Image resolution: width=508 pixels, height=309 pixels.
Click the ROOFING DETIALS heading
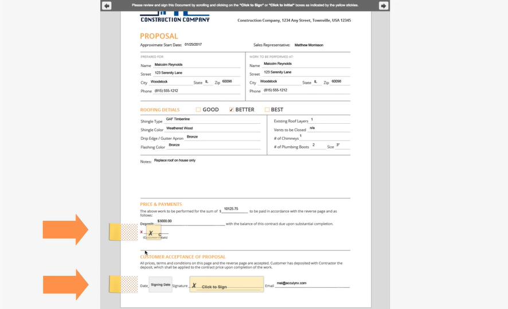pyautogui.click(x=160, y=110)
